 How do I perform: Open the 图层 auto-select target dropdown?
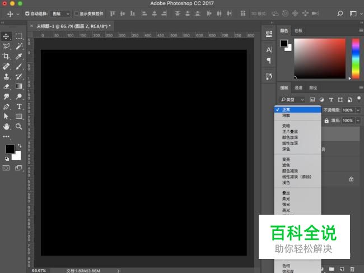[x=60, y=13]
